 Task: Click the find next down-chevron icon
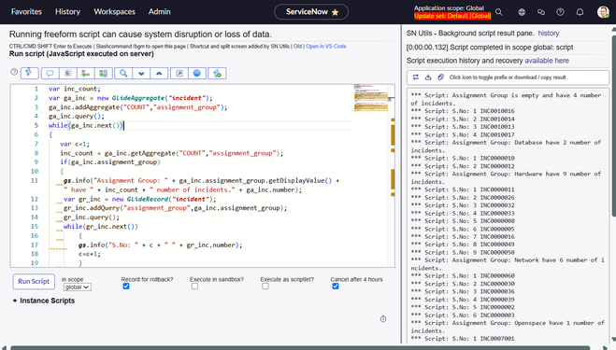tap(141, 74)
